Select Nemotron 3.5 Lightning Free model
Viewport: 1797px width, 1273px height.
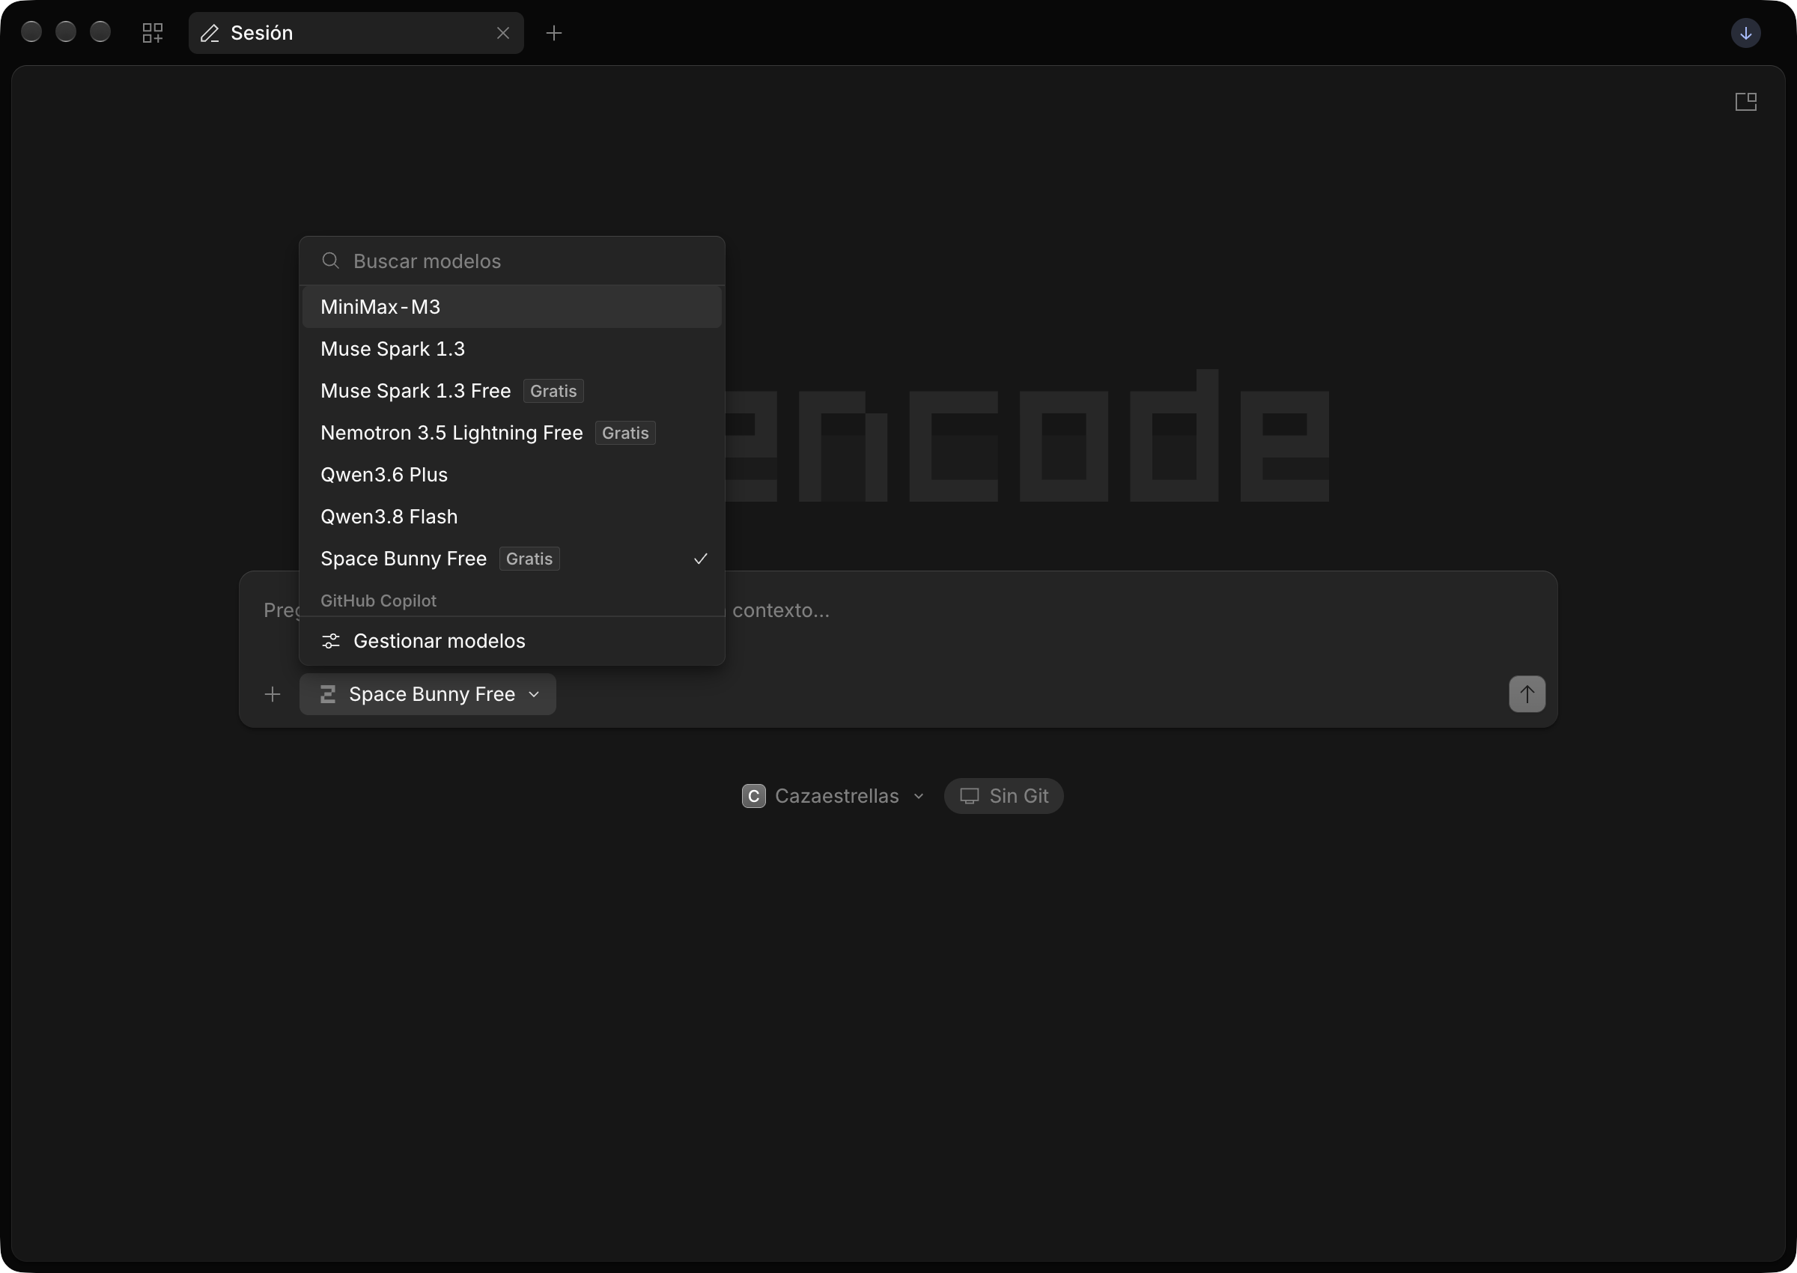click(511, 433)
